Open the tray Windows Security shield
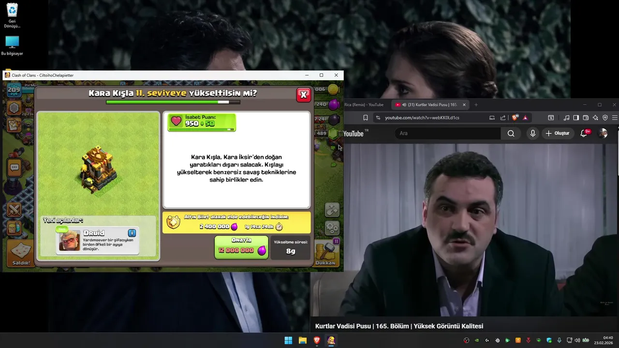The image size is (619, 348). (549, 340)
